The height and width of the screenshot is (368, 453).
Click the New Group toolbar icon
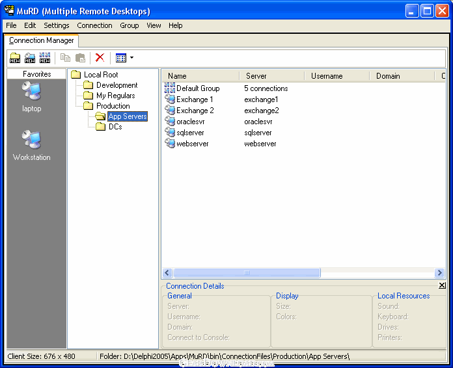45,58
